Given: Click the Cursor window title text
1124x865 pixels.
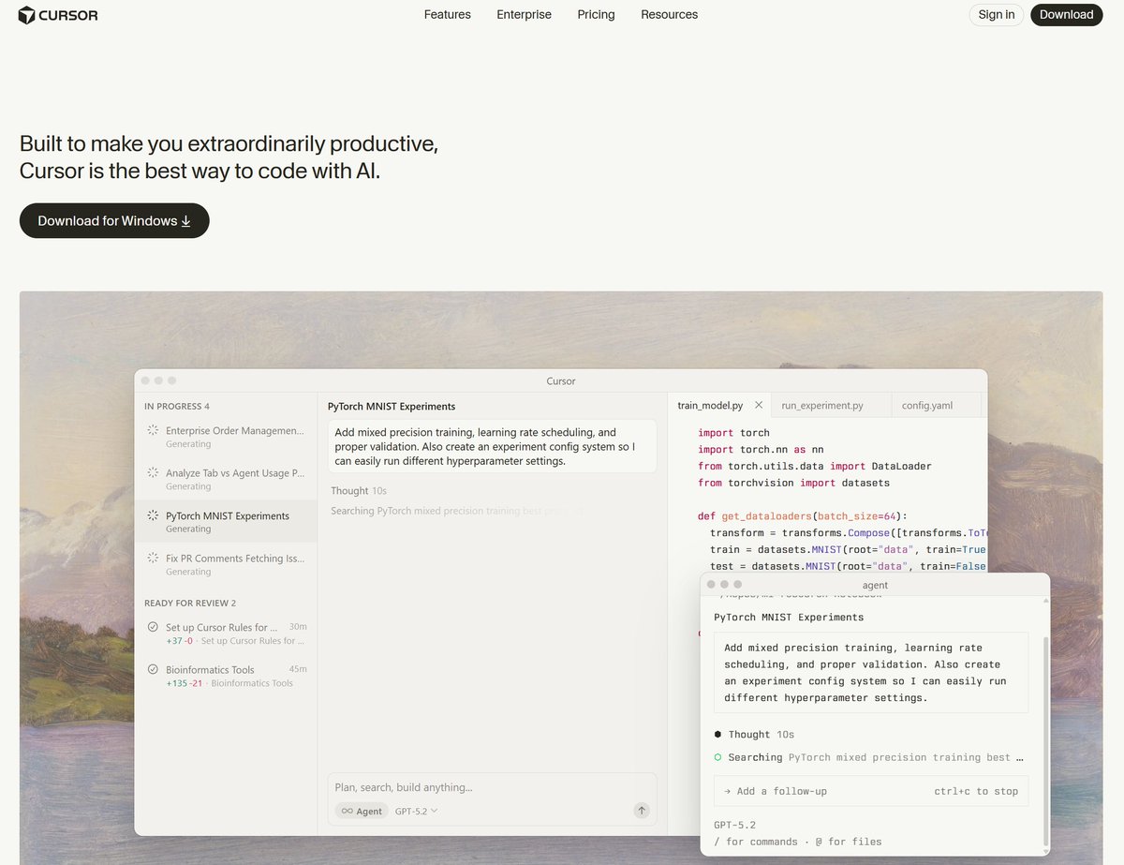Looking at the screenshot, I should [x=561, y=381].
